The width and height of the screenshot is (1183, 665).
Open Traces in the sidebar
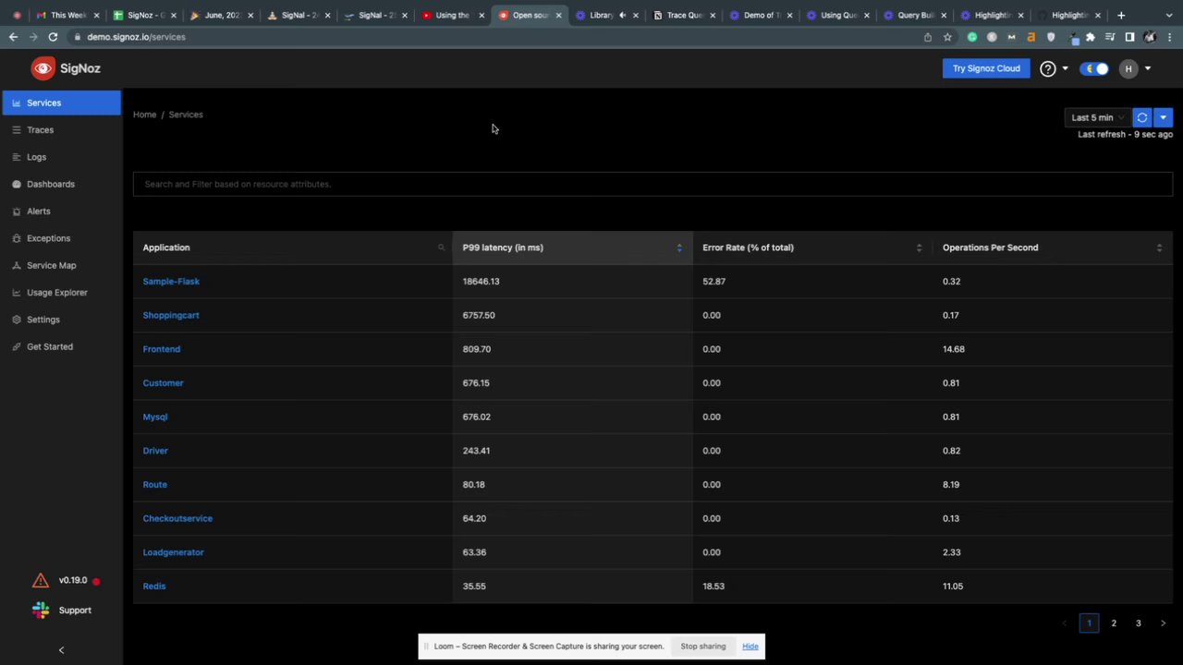pyautogui.click(x=61, y=130)
